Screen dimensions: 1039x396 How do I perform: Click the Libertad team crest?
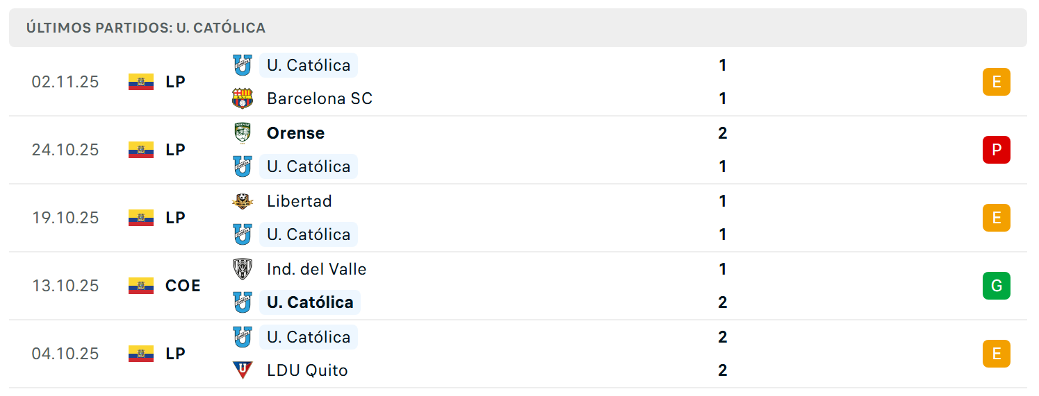pos(243,201)
